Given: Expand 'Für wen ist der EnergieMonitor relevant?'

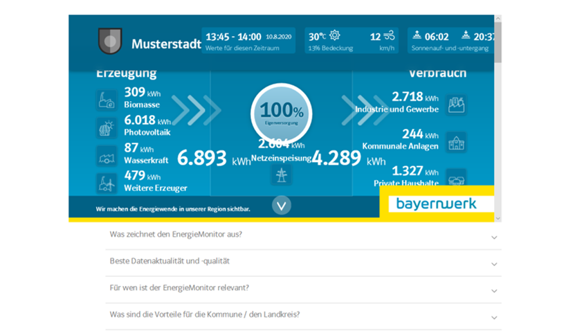Looking at the screenshot, I should point(303,290).
